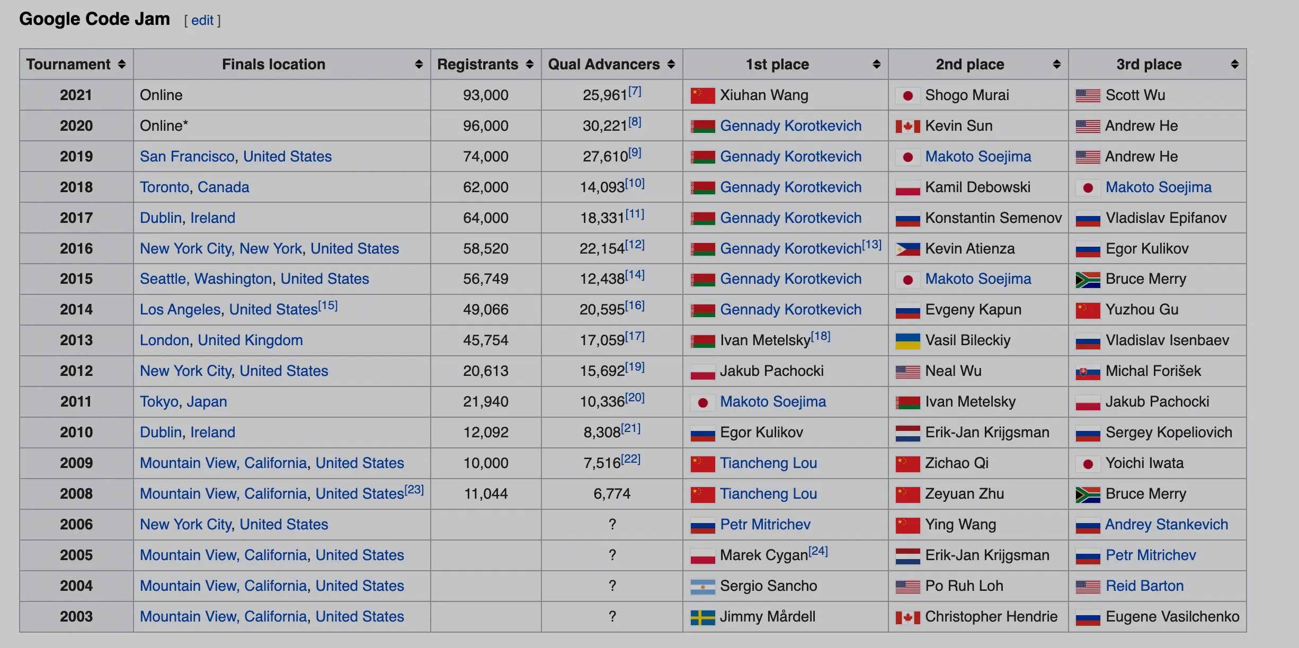Open Makoto Soejima link in 2011 row
The width and height of the screenshot is (1299, 648).
pos(773,402)
